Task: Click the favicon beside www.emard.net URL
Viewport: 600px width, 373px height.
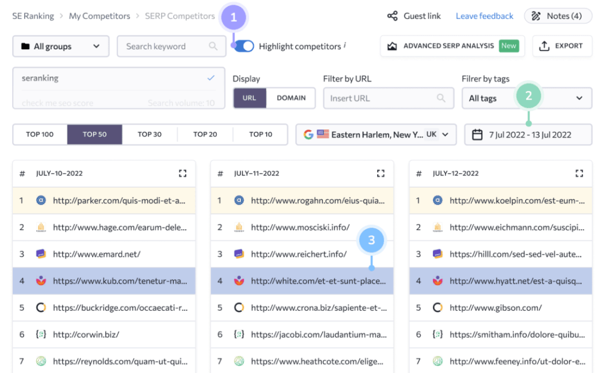Action: point(41,254)
